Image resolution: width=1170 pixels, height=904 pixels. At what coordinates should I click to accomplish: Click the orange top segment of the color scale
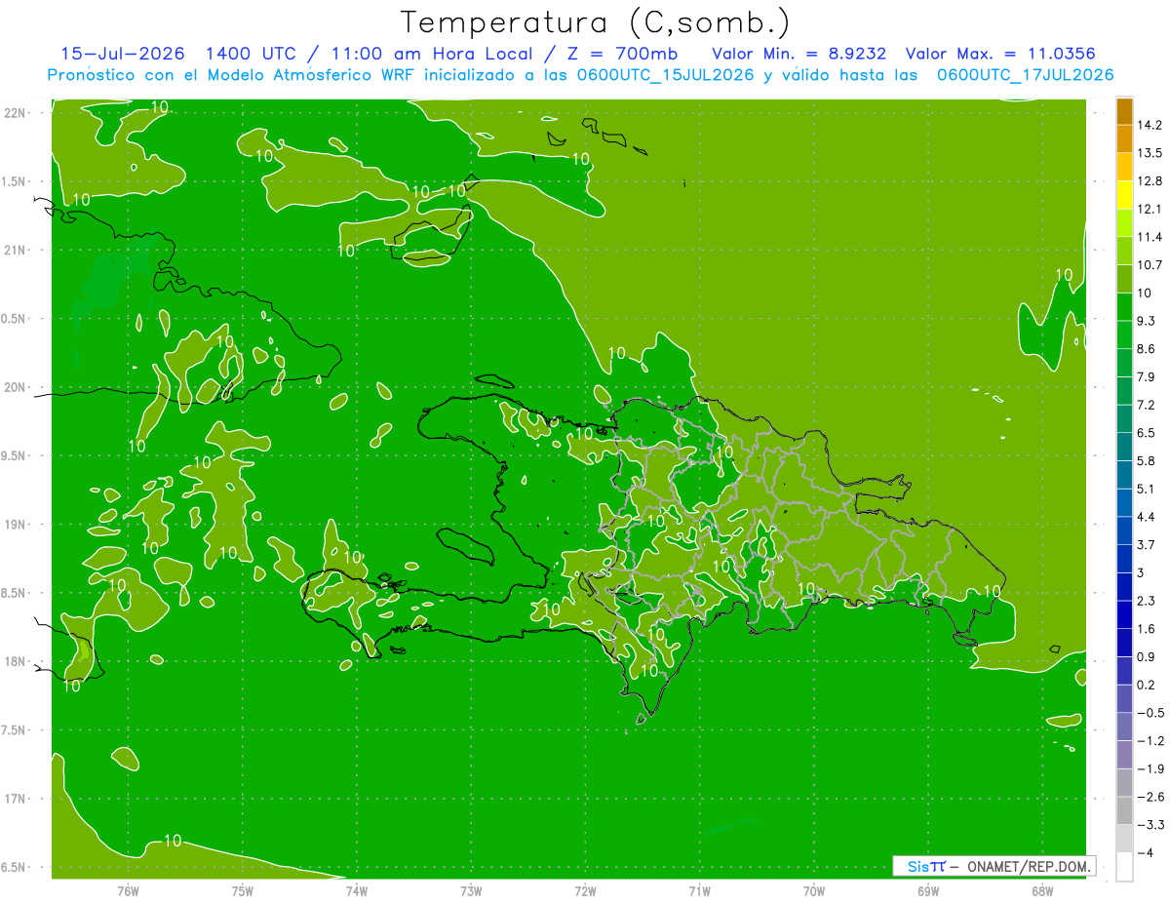tap(1124, 111)
